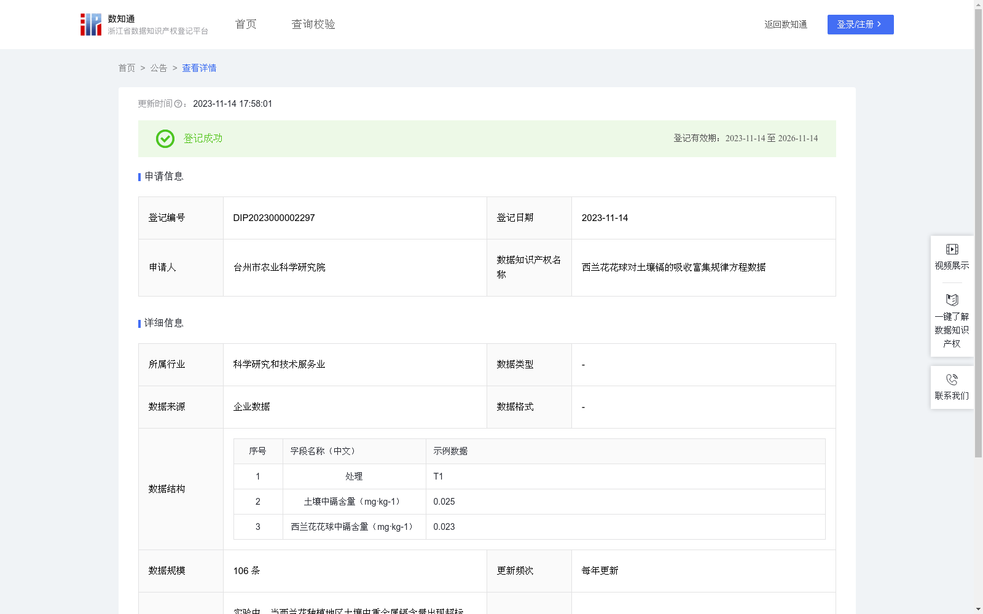The height and width of the screenshot is (614, 983).
Task: Click the 字段名称（中文） column header
Action: [324, 451]
